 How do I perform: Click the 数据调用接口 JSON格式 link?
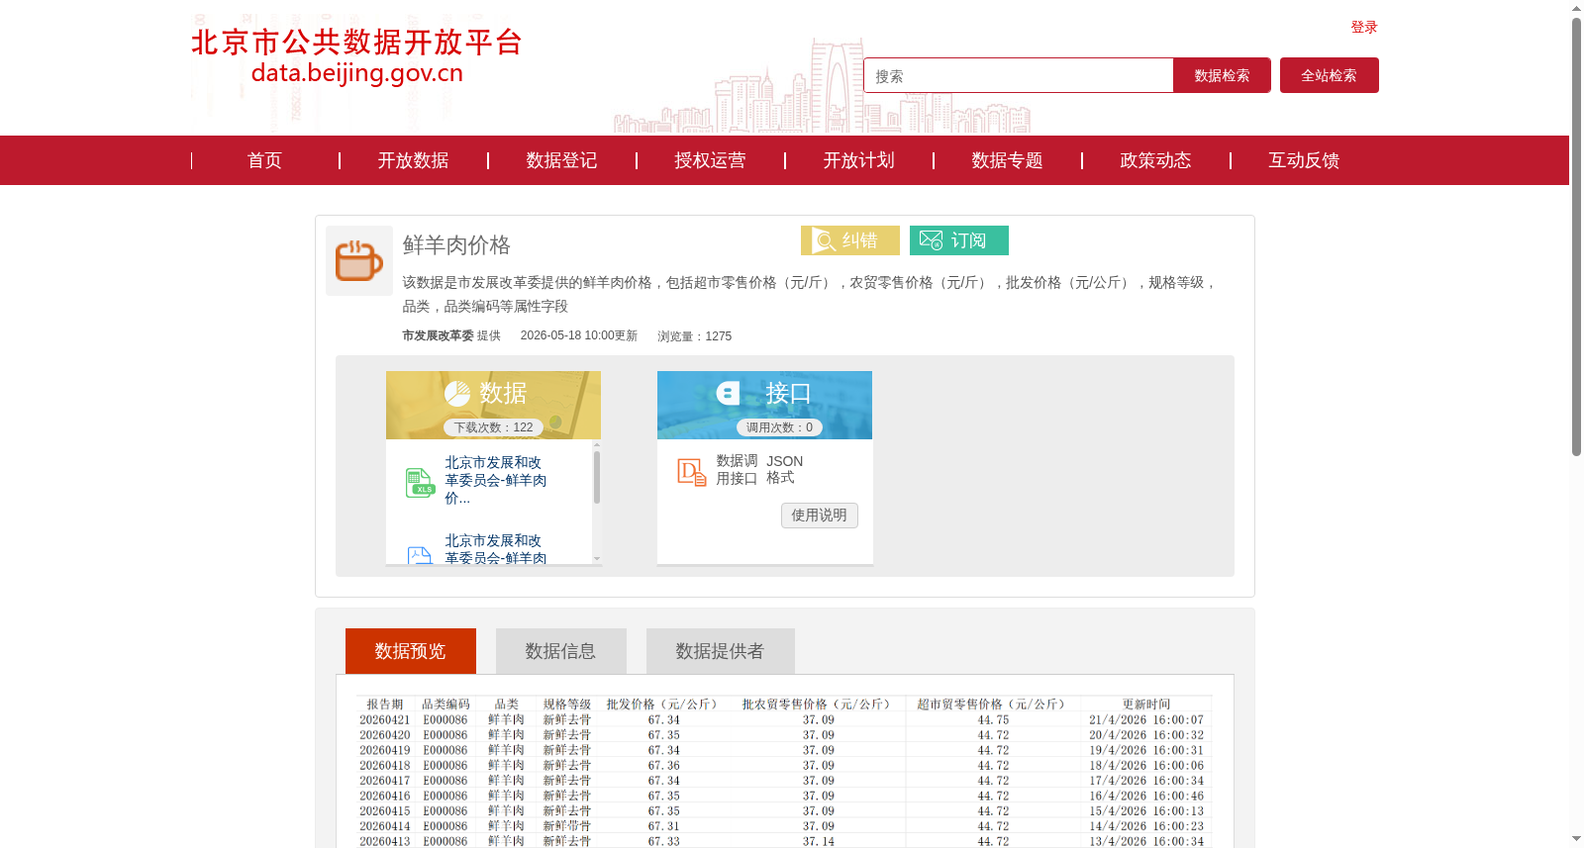(759, 470)
